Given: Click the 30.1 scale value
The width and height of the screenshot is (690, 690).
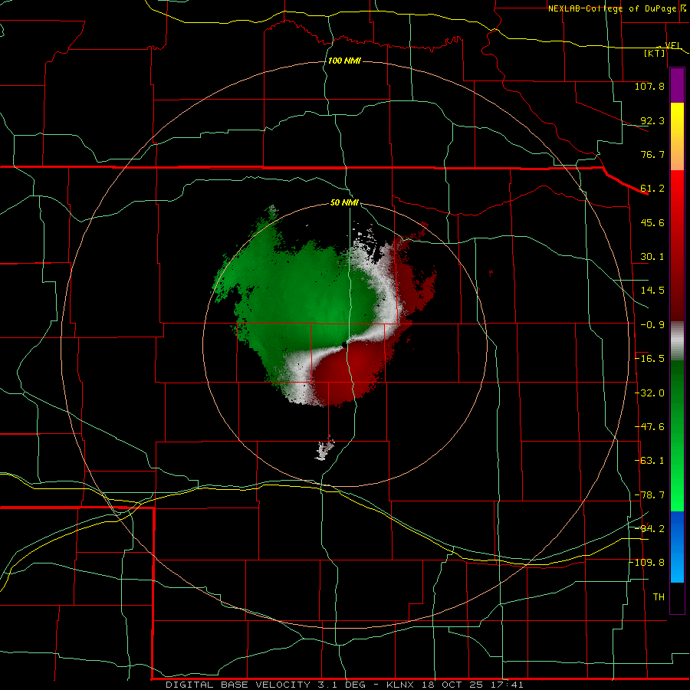Looking at the screenshot, I should pyautogui.click(x=652, y=257).
